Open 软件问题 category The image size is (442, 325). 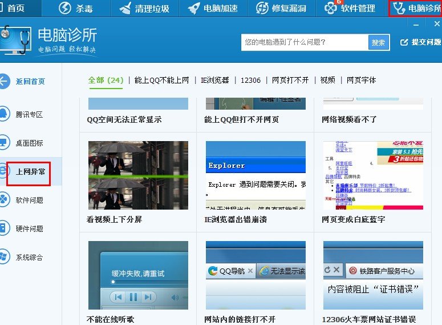(29, 200)
